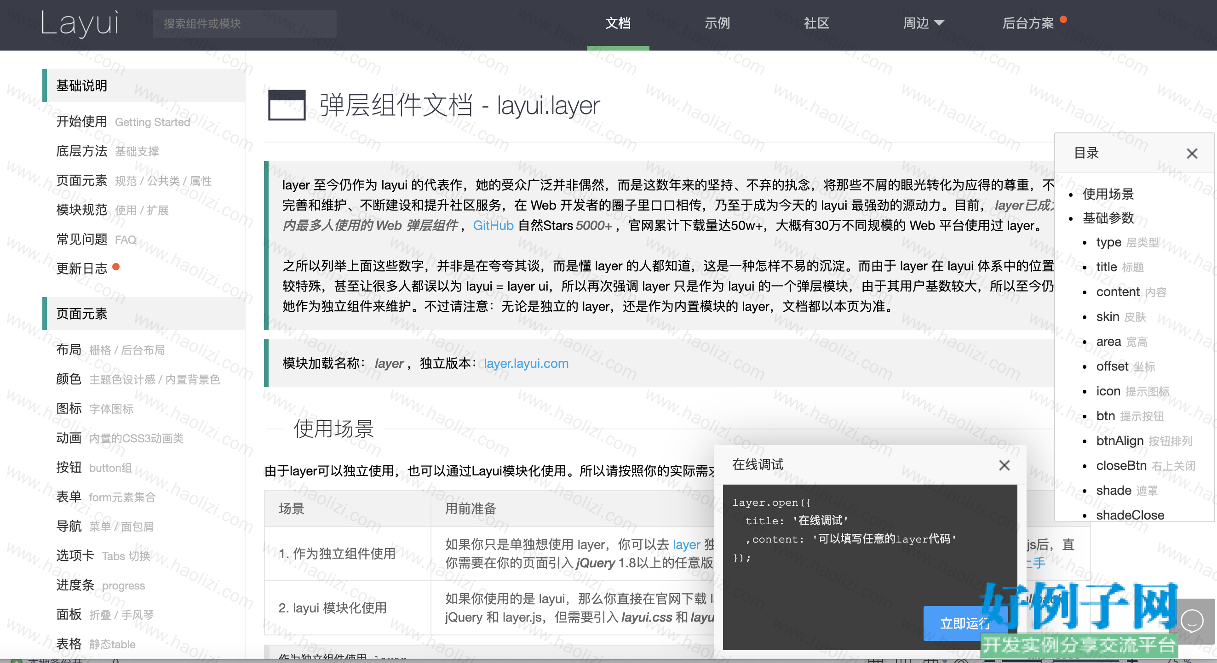Open 动画 sidebar entry
This screenshot has height=663, width=1217.
(120, 438)
